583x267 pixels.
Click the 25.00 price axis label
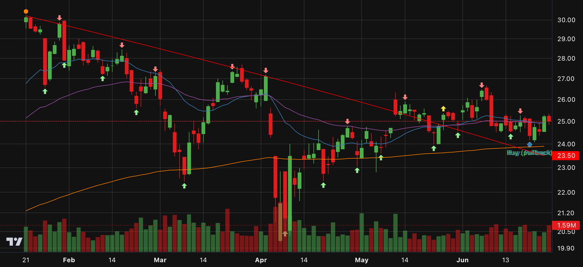click(566, 121)
